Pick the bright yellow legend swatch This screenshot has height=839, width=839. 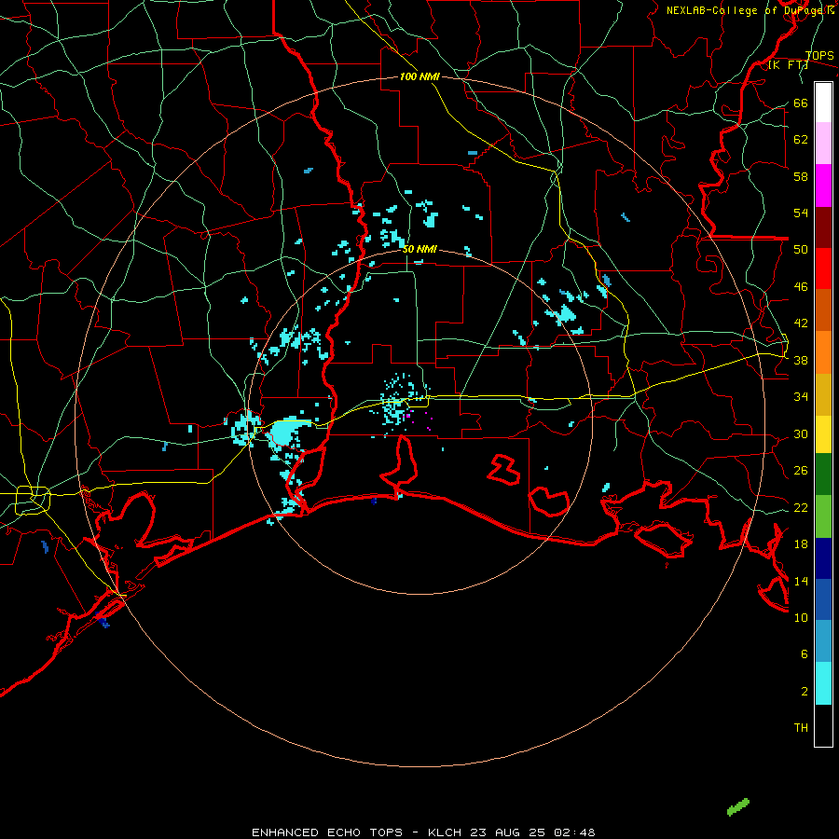pyautogui.click(x=823, y=433)
